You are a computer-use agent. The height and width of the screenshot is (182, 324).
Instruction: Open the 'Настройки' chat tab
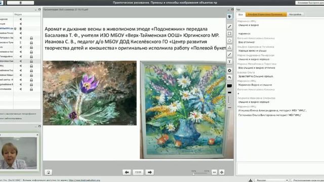(295, 15)
